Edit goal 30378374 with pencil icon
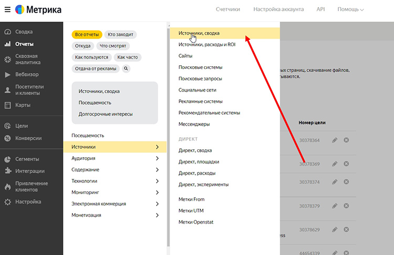 (335, 182)
